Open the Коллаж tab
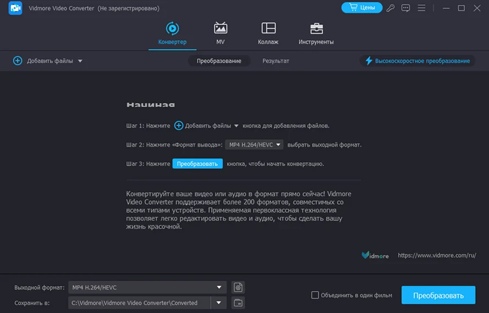Image resolution: width=489 pixels, height=313 pixels. (268, 34)
